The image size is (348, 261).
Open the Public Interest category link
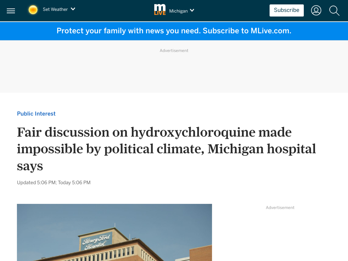(36, 114)
